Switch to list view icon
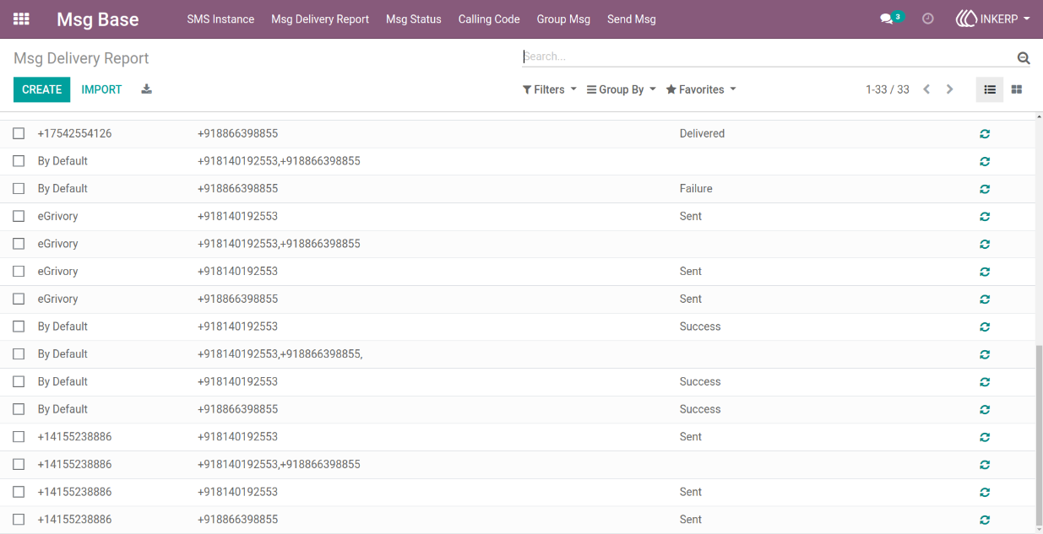1043x534 pixels. (x=990, y=89)
